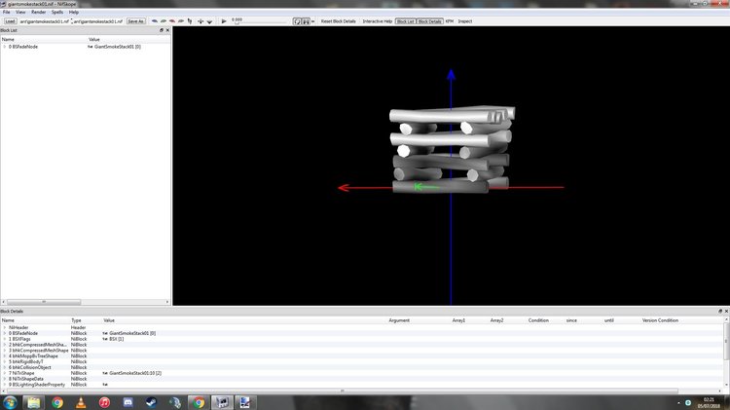Expand 7 NiTriShape row

[x=5, y=373]
